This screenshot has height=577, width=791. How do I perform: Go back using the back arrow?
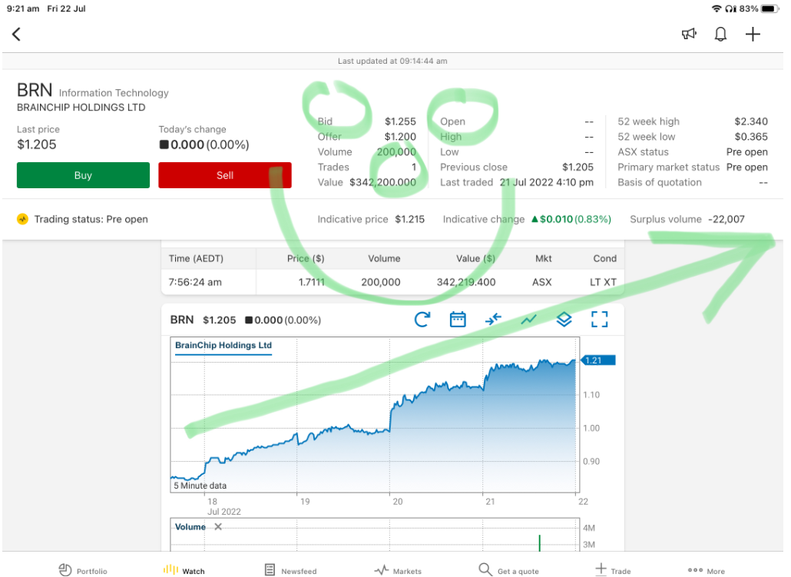(x=16, y=35)
